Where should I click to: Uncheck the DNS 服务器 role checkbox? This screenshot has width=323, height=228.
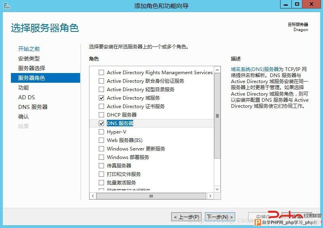[x=101, y=123]
